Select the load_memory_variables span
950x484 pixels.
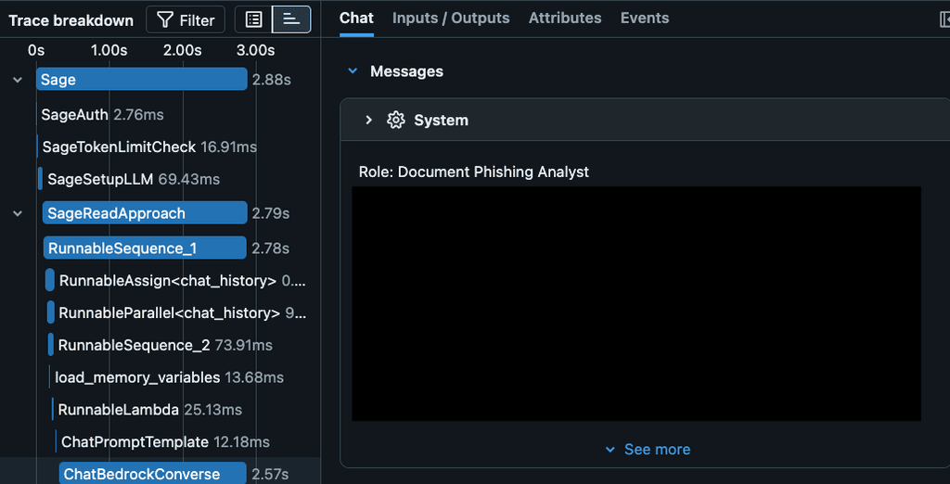(x=137, y=377)
